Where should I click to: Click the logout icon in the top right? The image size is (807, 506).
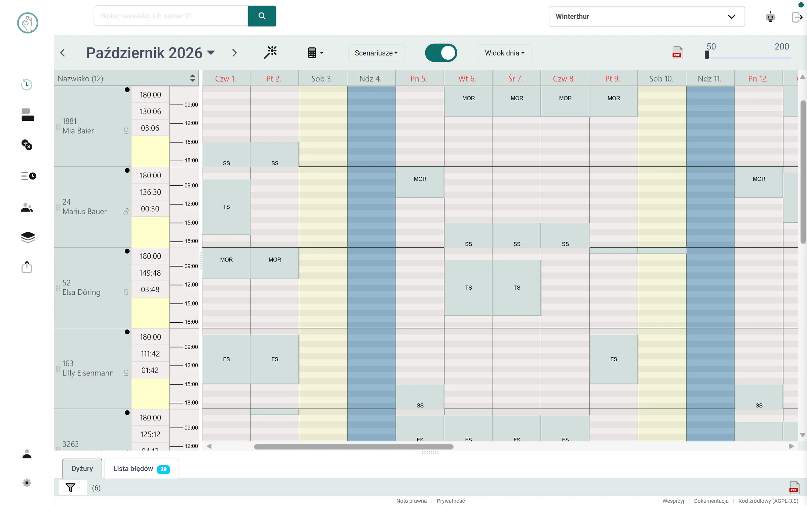[x=797, y=17]
